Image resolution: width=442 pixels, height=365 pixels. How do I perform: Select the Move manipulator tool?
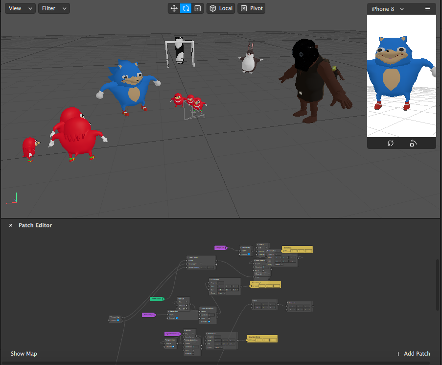(x=174, y=8)
